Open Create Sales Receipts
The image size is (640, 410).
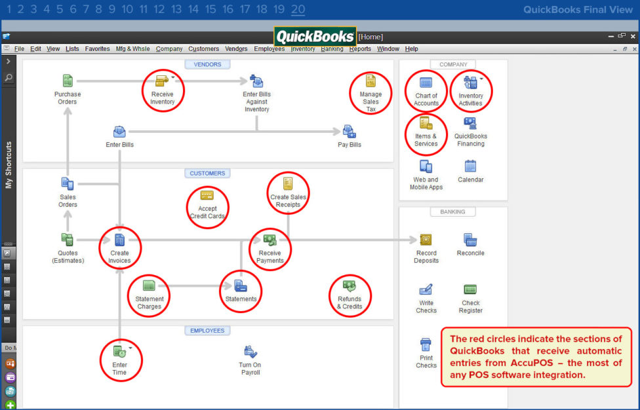tap(288, 184)
